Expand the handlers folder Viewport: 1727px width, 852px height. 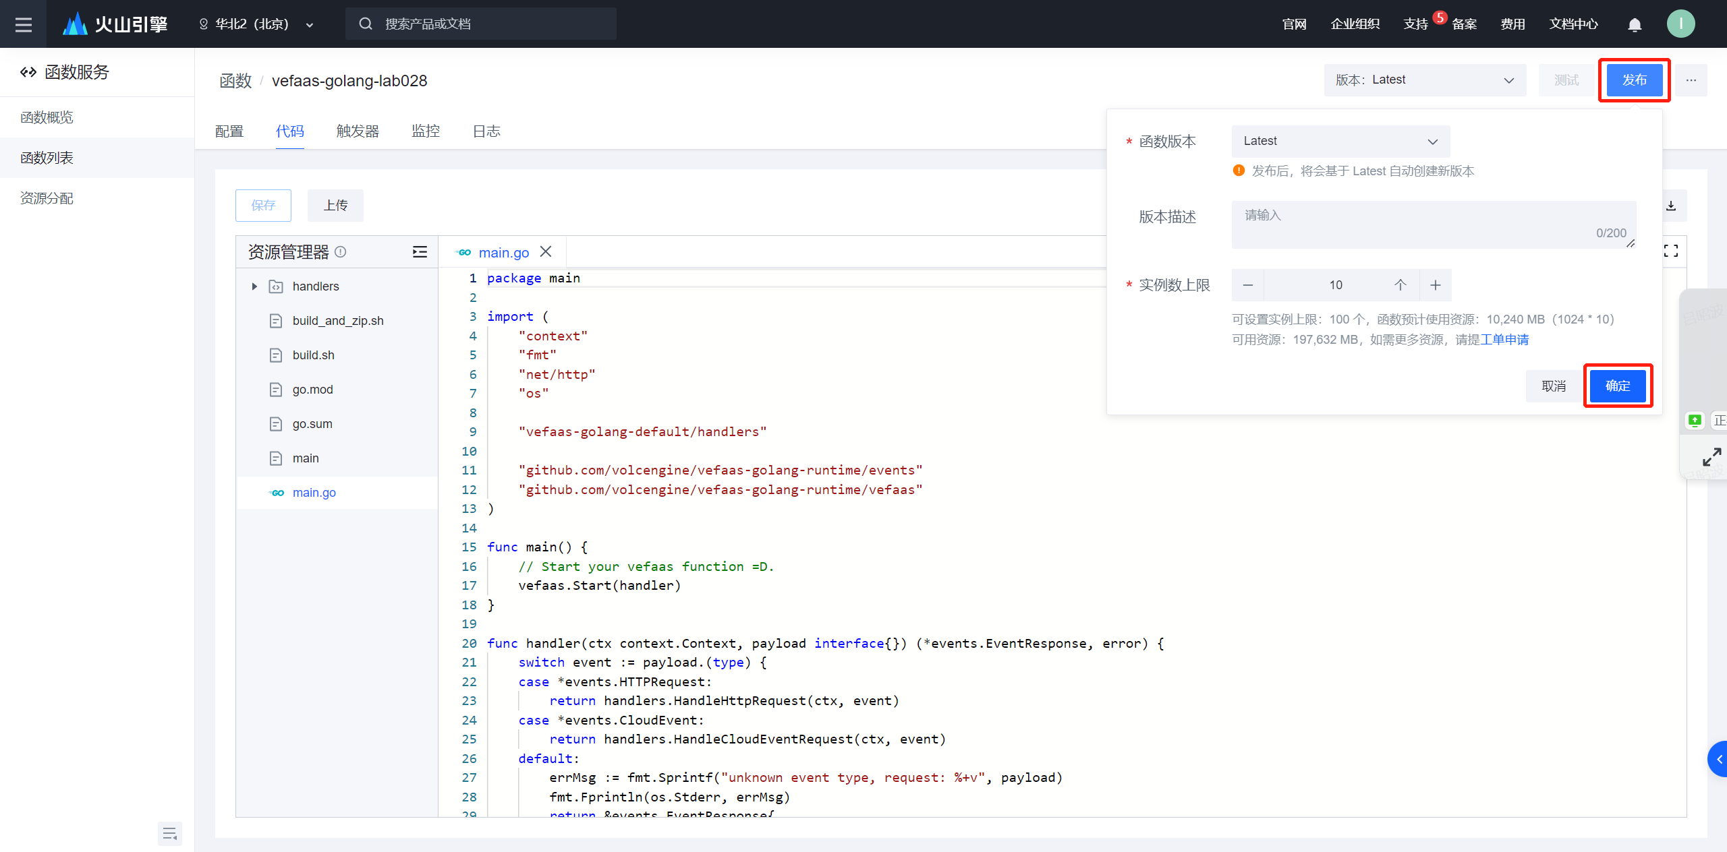tap(254, 286)
